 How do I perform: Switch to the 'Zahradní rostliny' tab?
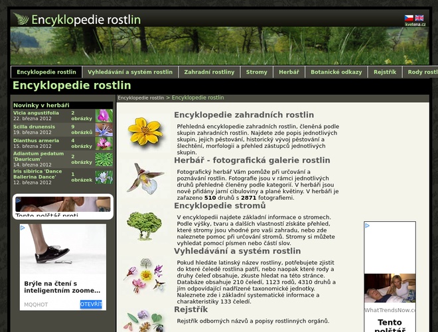coord(209,72)
